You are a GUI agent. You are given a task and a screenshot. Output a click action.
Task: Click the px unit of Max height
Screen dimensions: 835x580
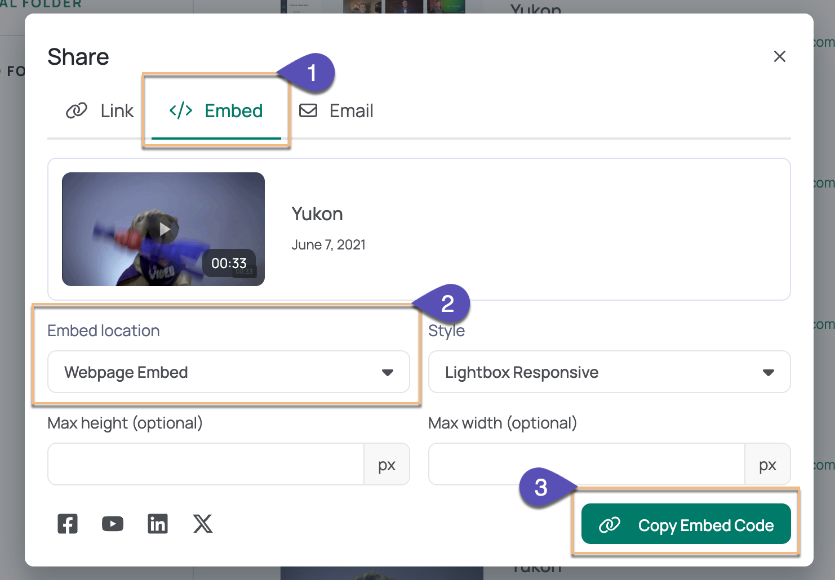[x=387, y=464]
